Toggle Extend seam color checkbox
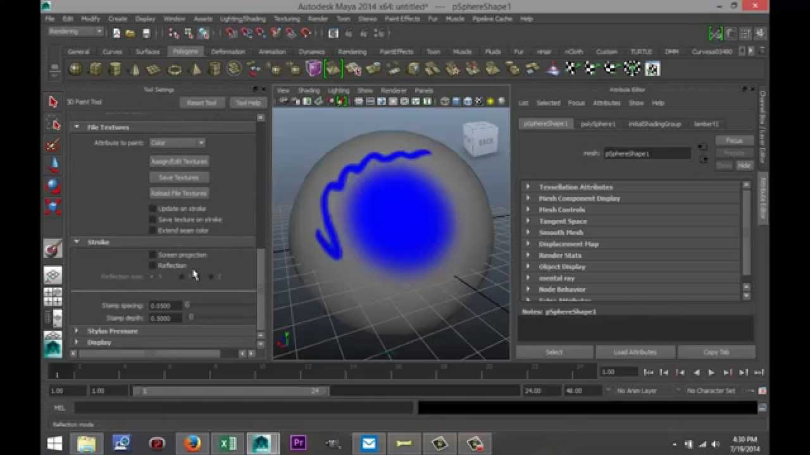This screenshot has width=810, height=455. [153, 230]
